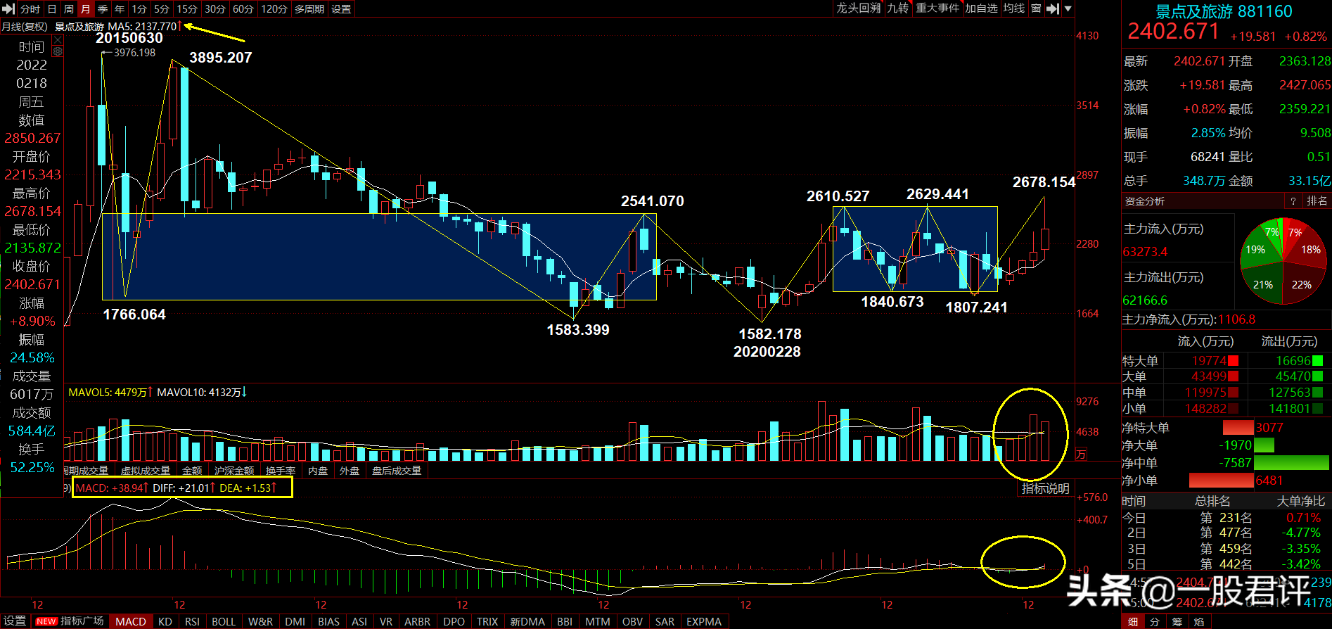Switch to the 30分 minute chart
Screen dimensions: 1332x629
coord(215,9)
